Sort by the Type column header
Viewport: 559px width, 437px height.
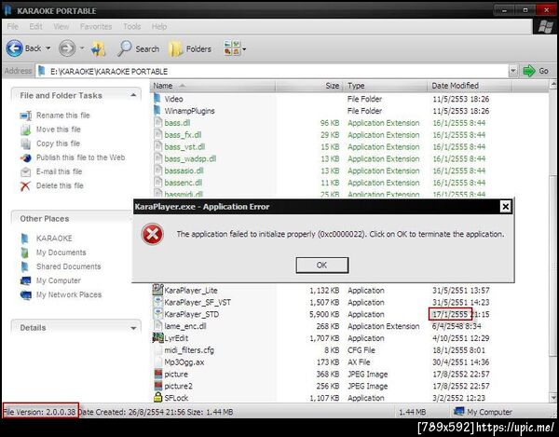(385, 86)
